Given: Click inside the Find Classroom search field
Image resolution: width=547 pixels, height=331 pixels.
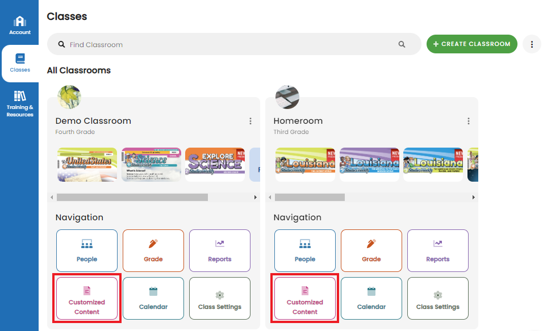Looking at the screenshot, I should [170, 44].
